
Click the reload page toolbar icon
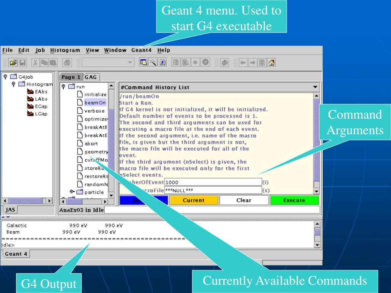pyautogui.click(x=262, y=63)
